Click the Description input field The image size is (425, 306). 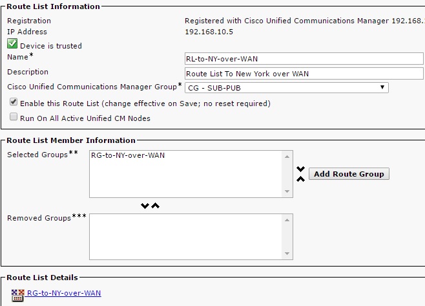click(x=304, y=74)
